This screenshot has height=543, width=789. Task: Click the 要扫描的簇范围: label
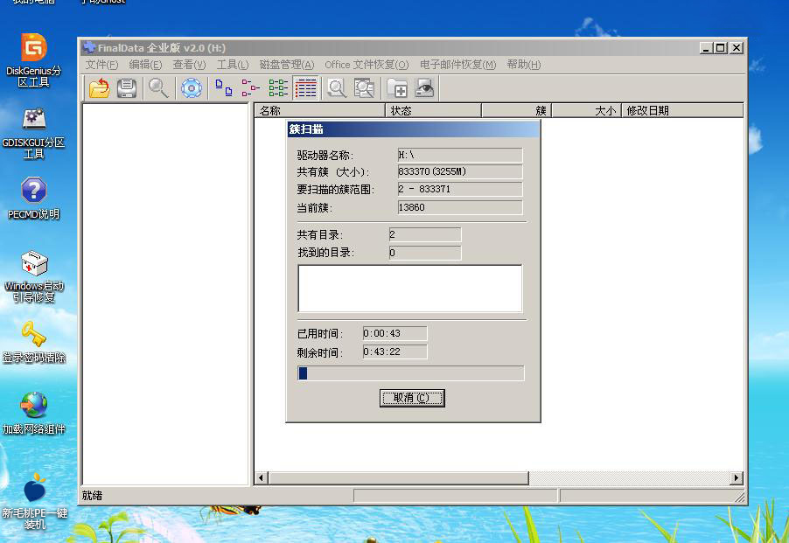click(x=336, y=190)
